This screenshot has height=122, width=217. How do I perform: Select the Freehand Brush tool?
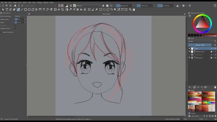18,9
